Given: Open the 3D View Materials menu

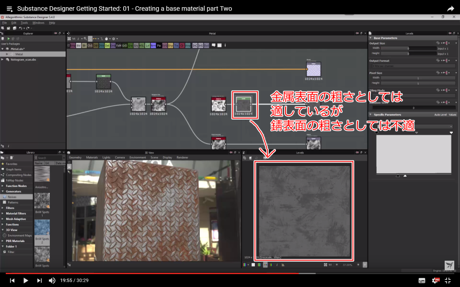Looking at the screenshot, I should click(x=92, y=157).
